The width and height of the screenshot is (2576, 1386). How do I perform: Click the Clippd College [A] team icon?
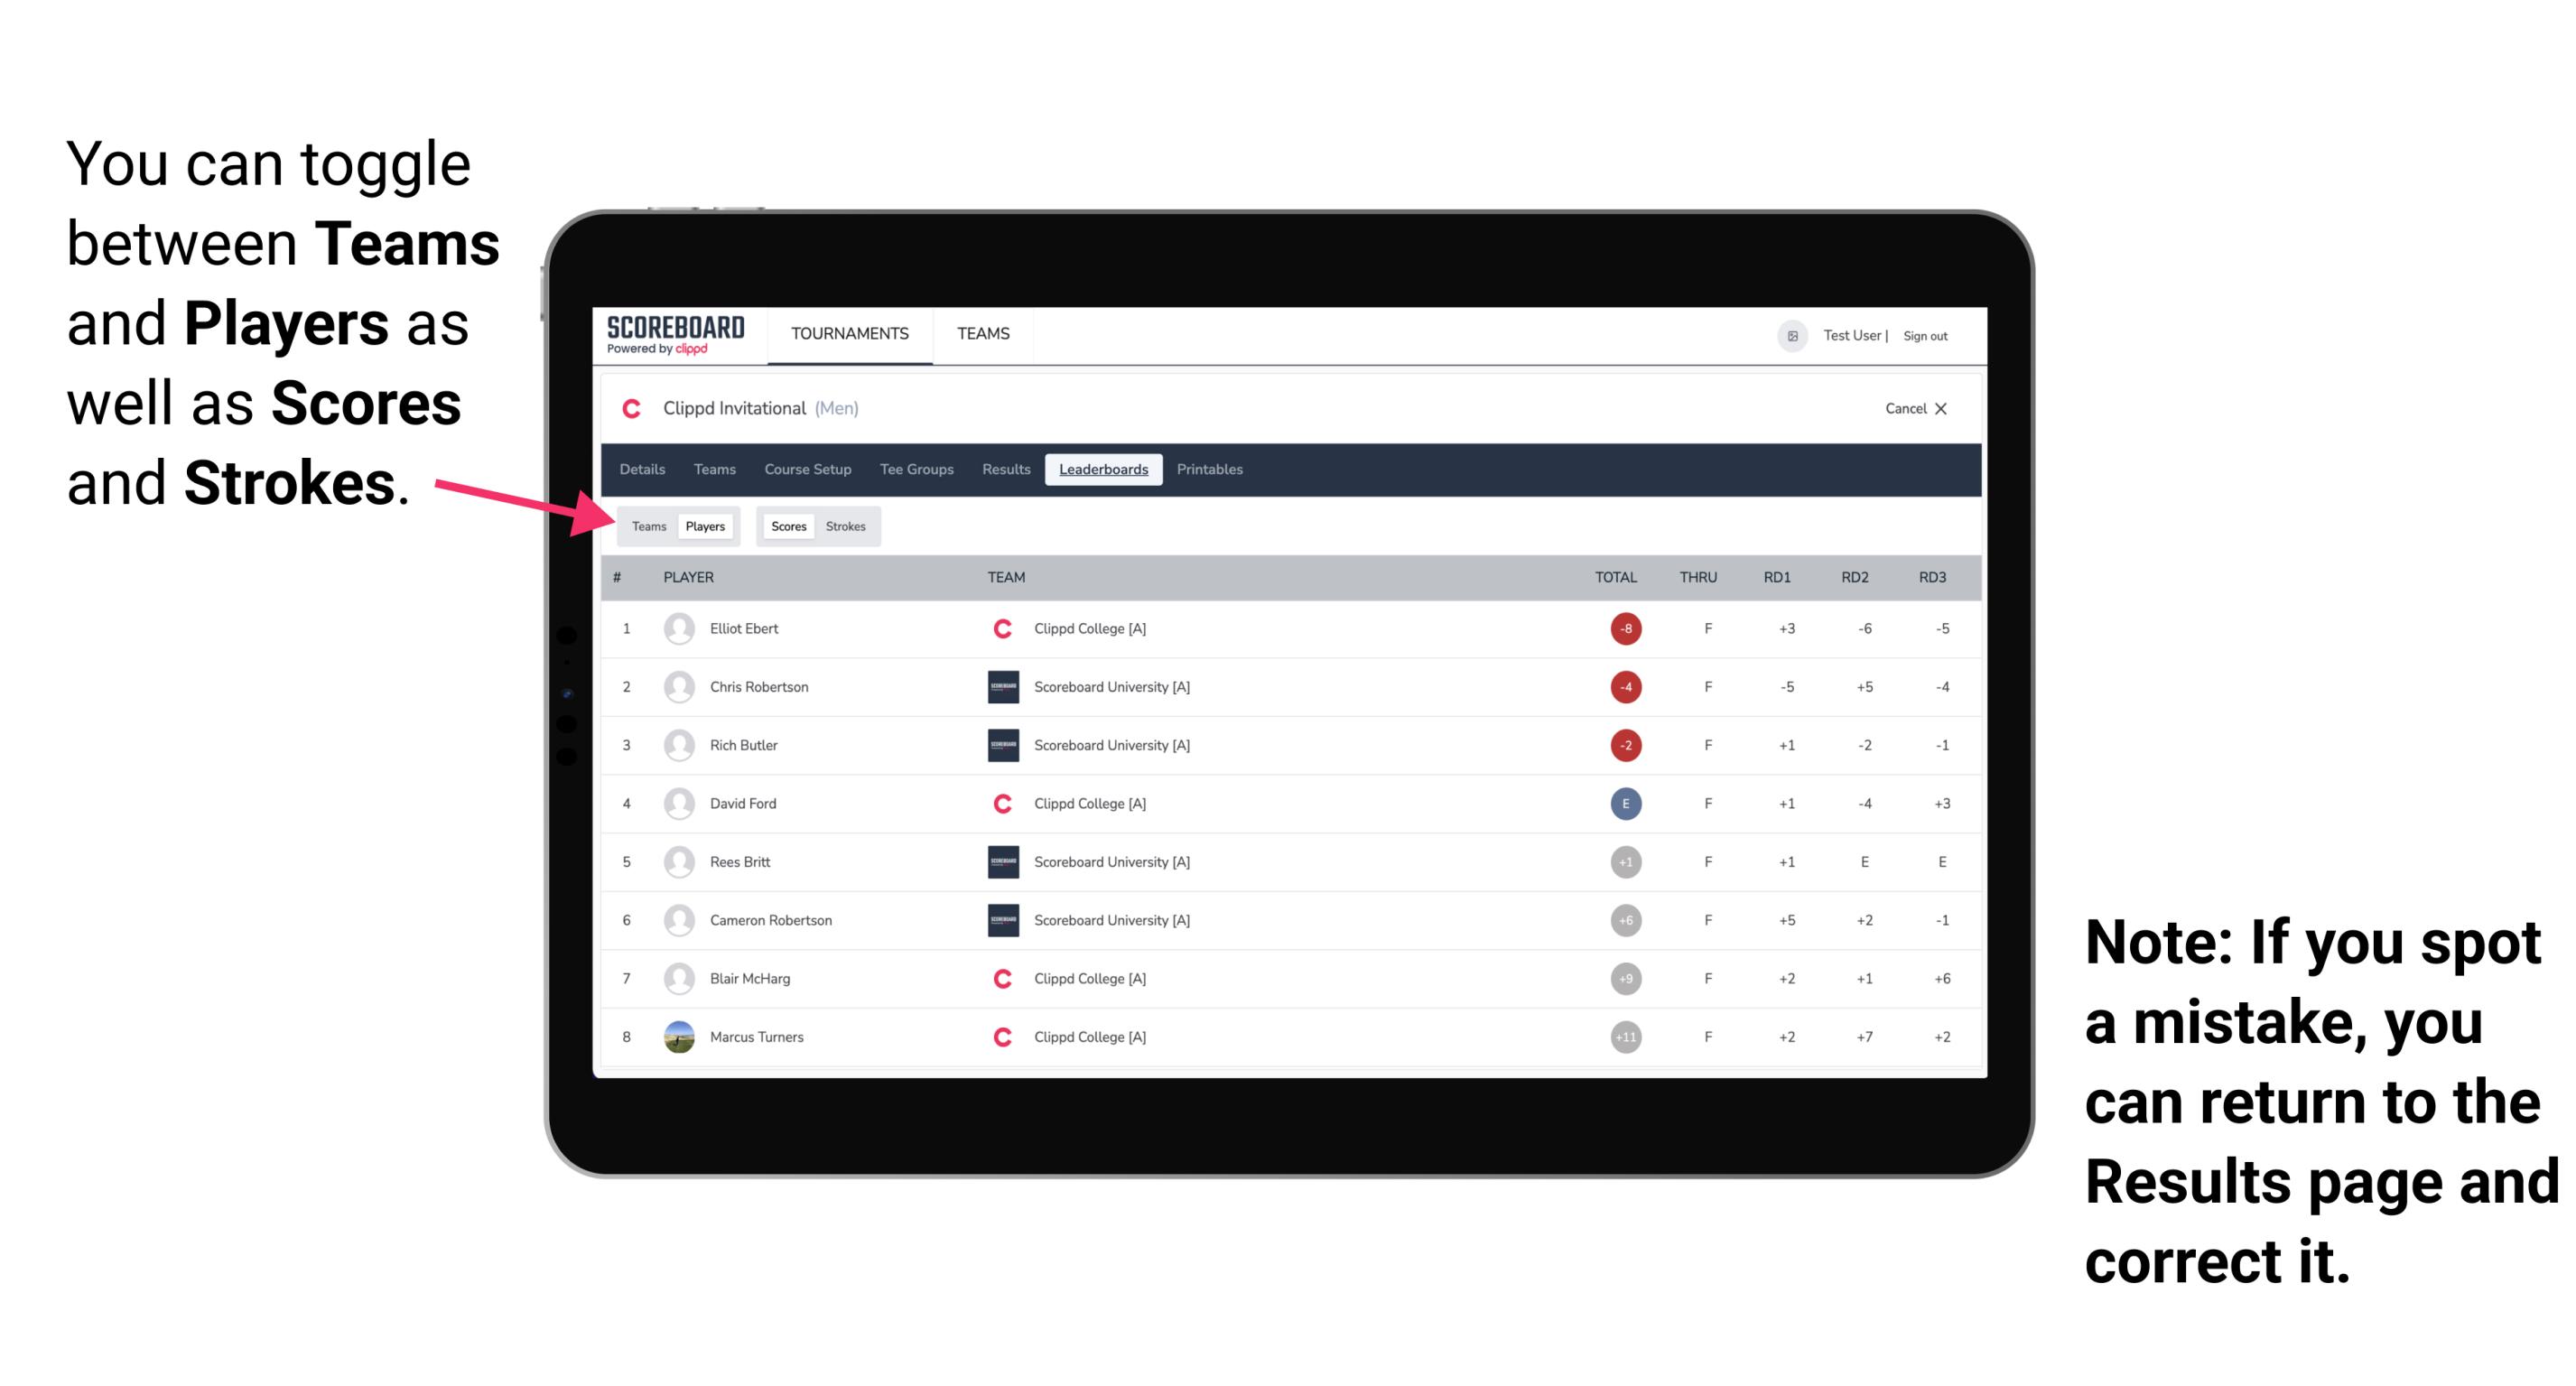coord(1000,627)
